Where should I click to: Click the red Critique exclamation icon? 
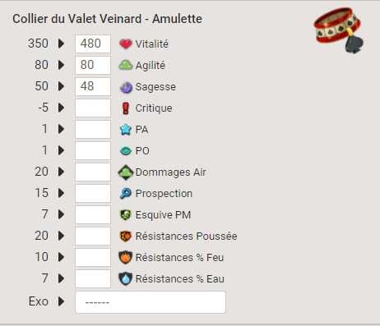pos(126,108)
